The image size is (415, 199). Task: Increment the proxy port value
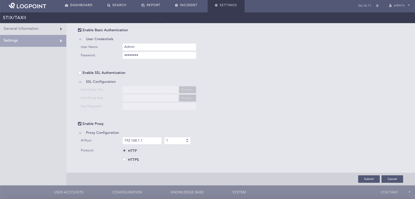pos(187,139)
